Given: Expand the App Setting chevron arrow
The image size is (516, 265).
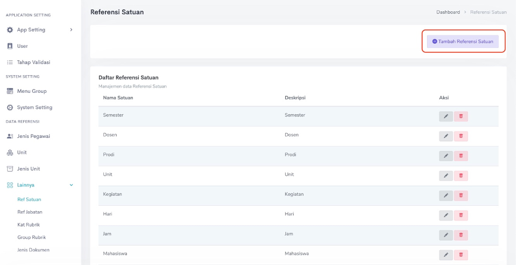Looking at the screenshot, I should [71, 30].
